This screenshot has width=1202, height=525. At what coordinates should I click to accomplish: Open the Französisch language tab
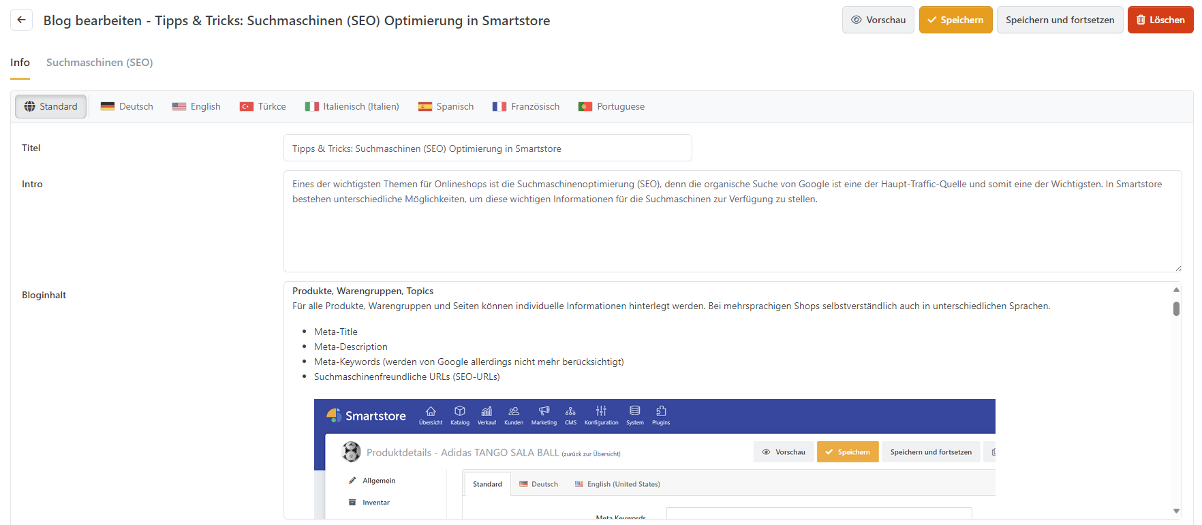click(526, 106)
